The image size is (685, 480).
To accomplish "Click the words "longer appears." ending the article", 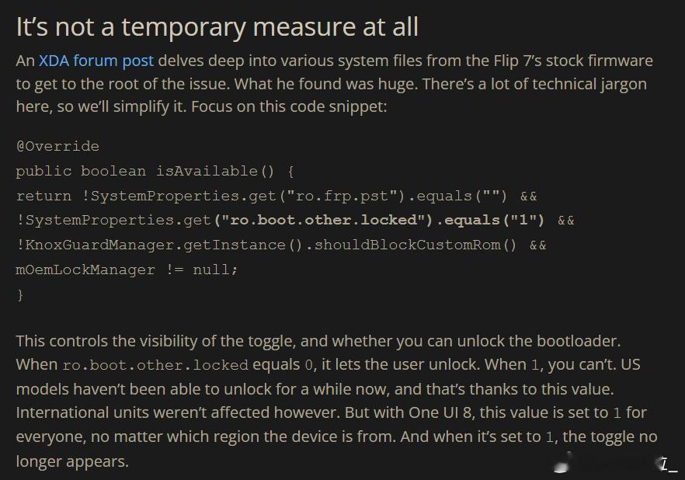I will (72, 461).
